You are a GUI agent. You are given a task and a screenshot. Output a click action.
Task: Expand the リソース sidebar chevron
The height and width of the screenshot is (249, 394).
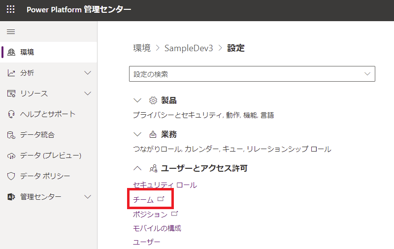tap(88, 93)
